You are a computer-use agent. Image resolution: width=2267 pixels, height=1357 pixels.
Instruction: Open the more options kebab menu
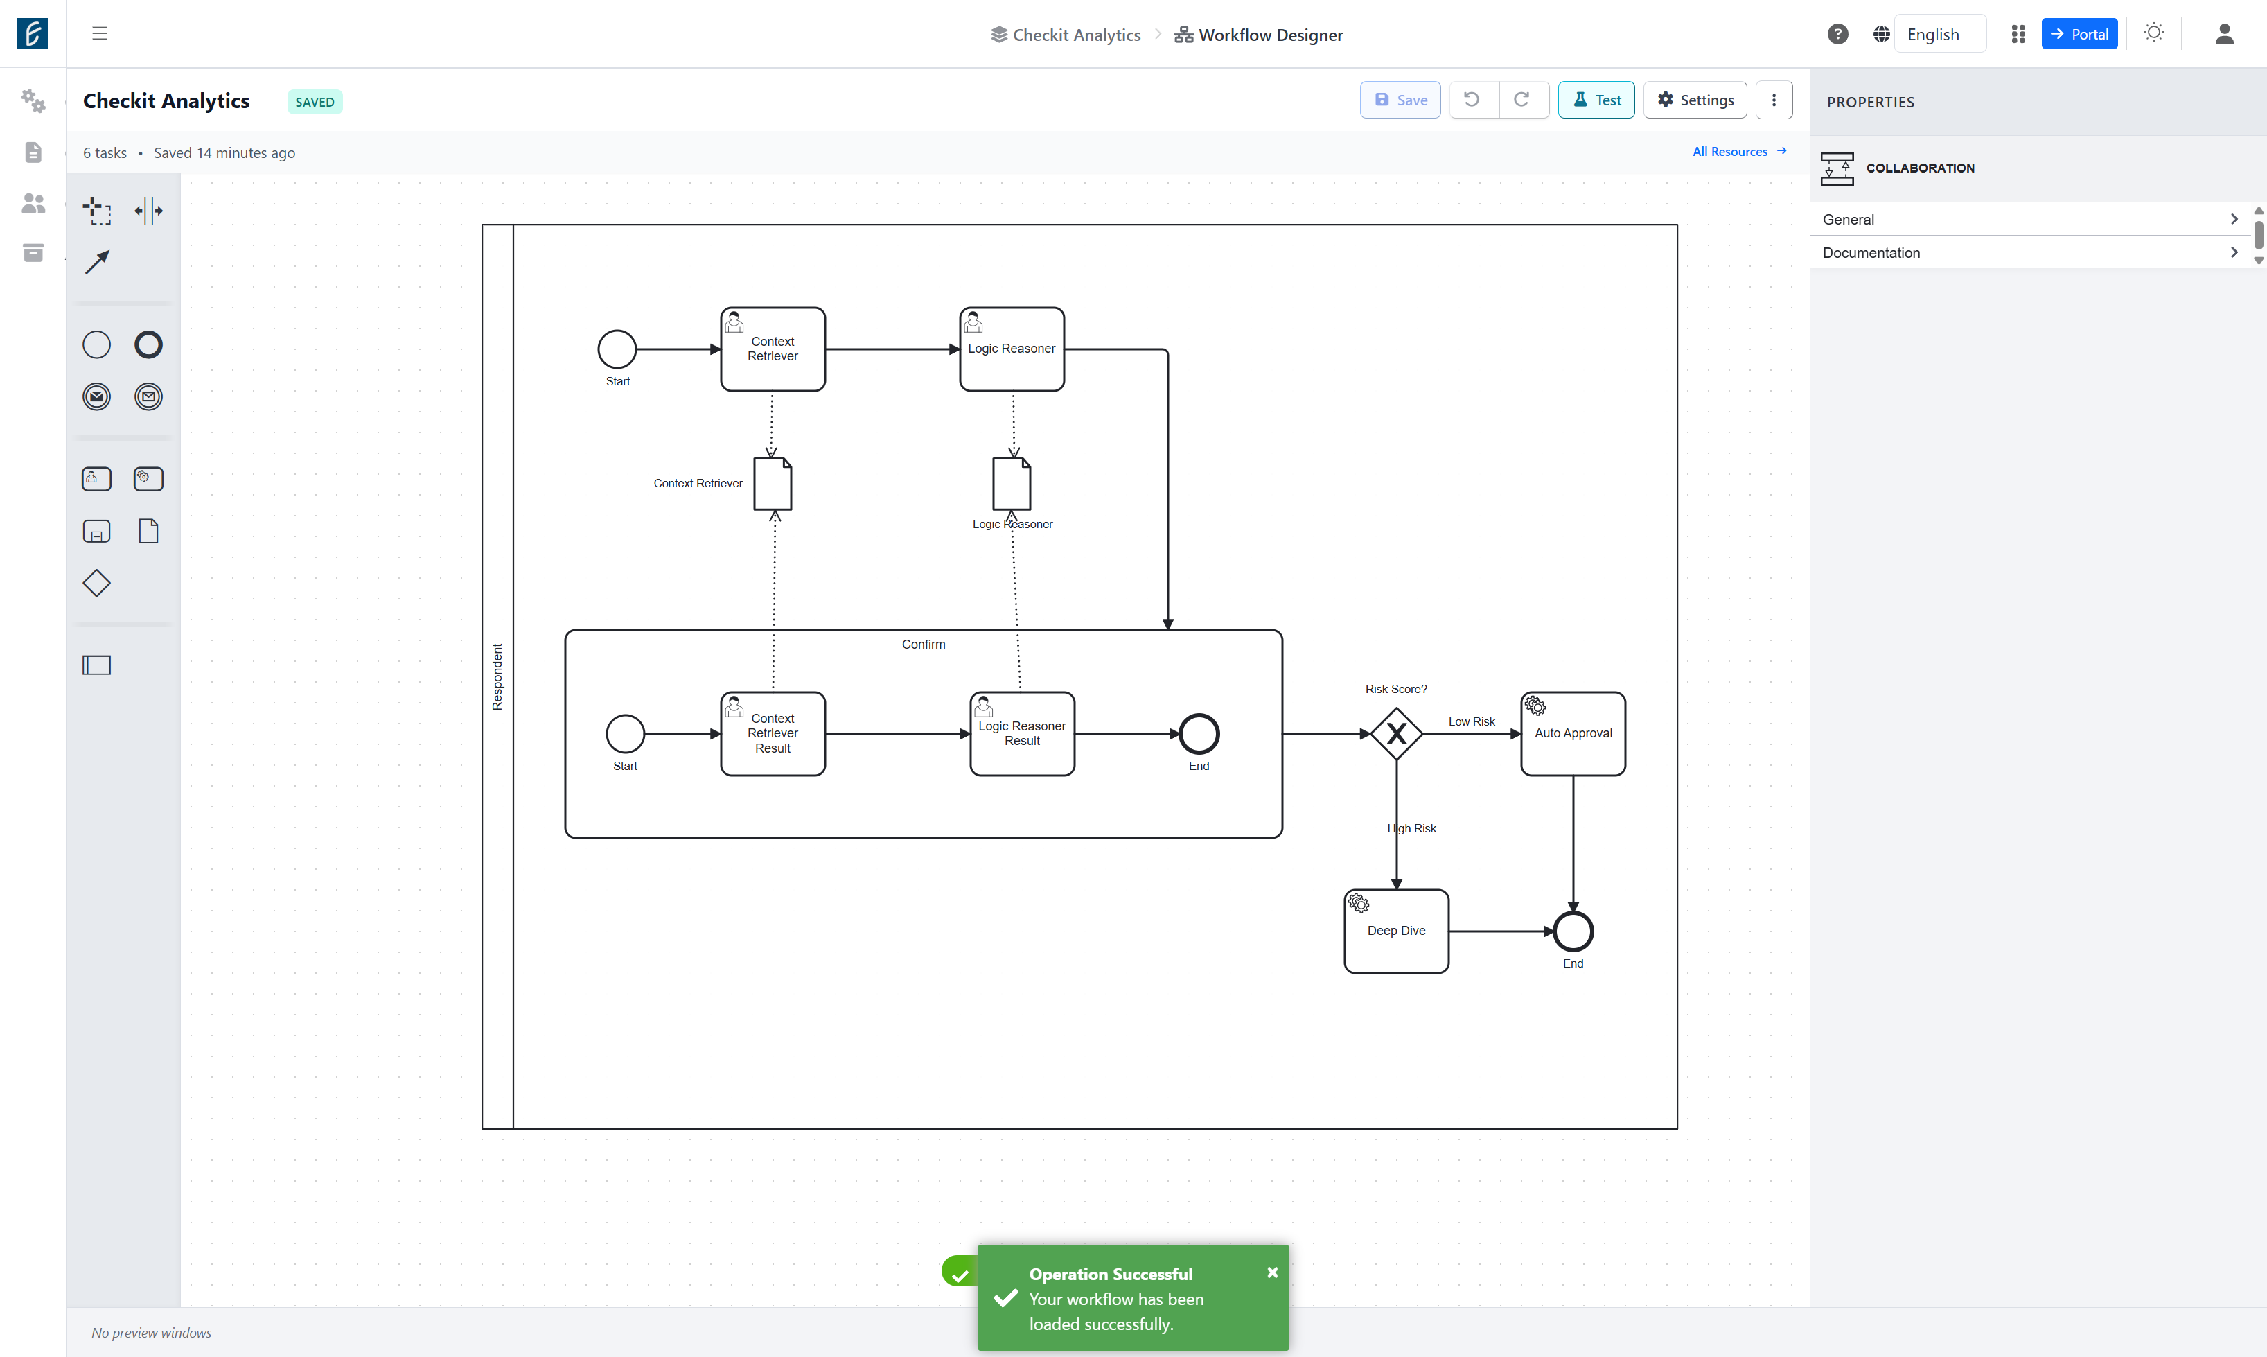(1774, 100)
